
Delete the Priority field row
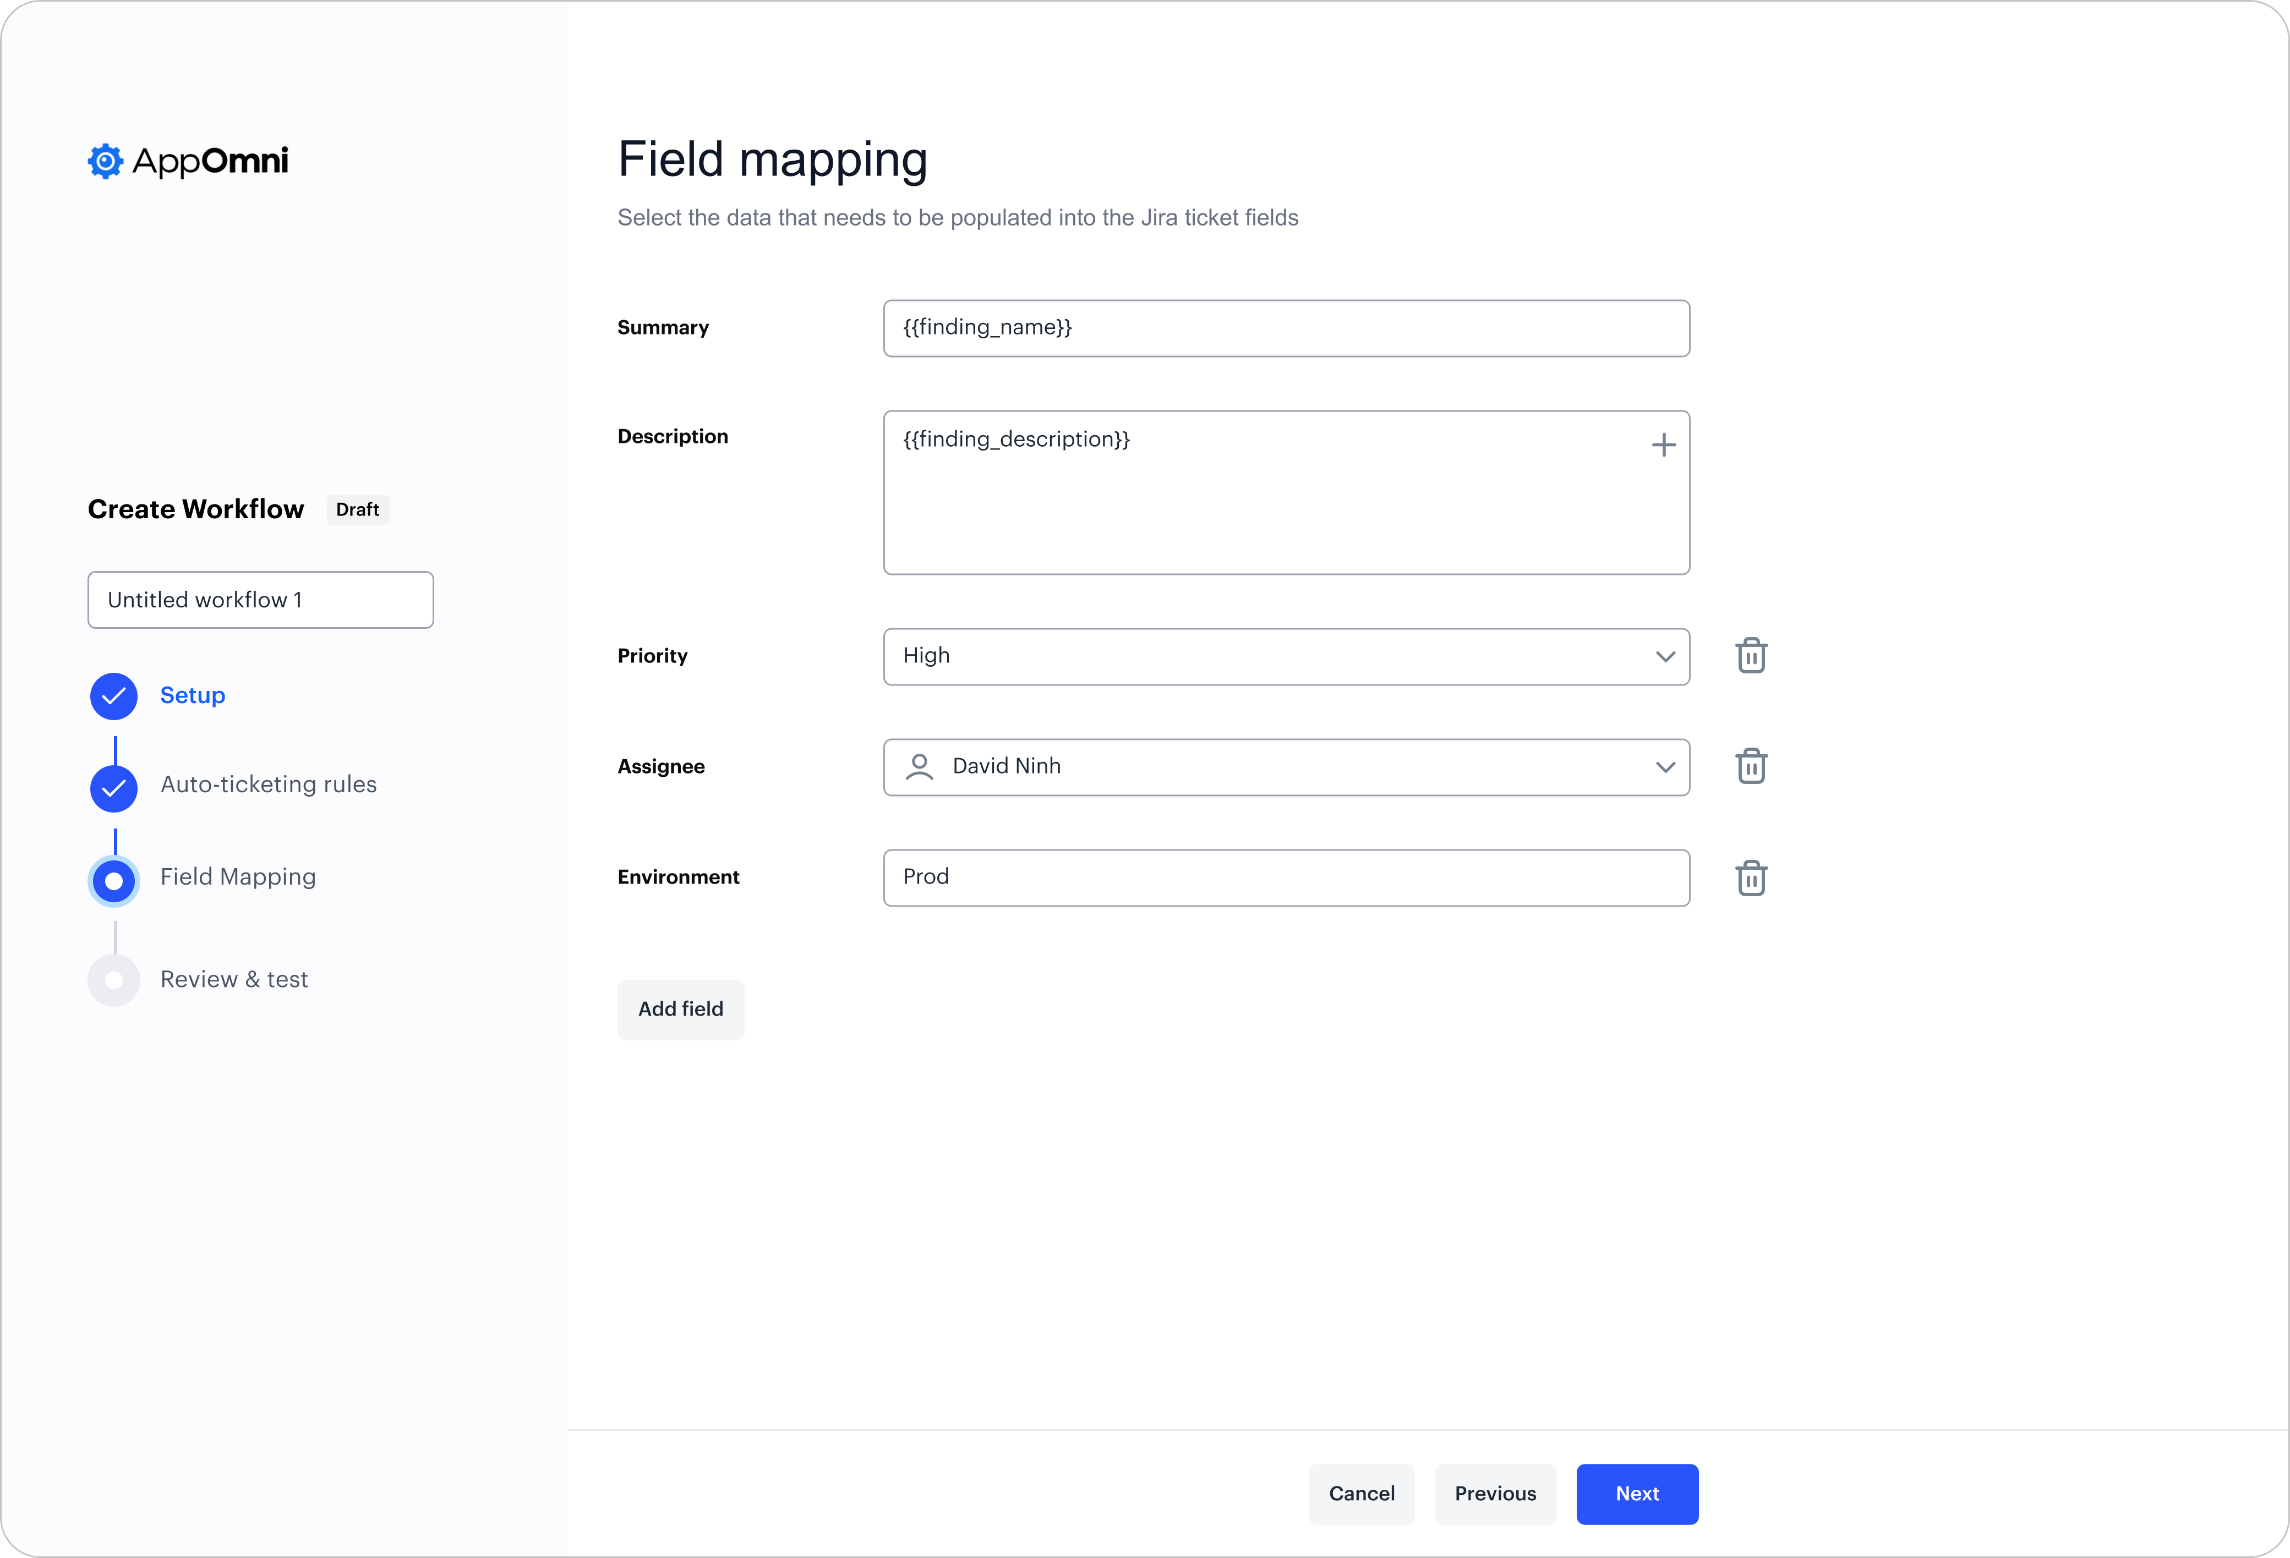[1750, 656]
